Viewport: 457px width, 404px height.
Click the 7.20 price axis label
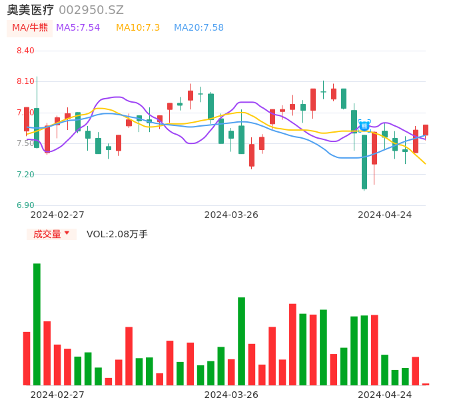25,175
